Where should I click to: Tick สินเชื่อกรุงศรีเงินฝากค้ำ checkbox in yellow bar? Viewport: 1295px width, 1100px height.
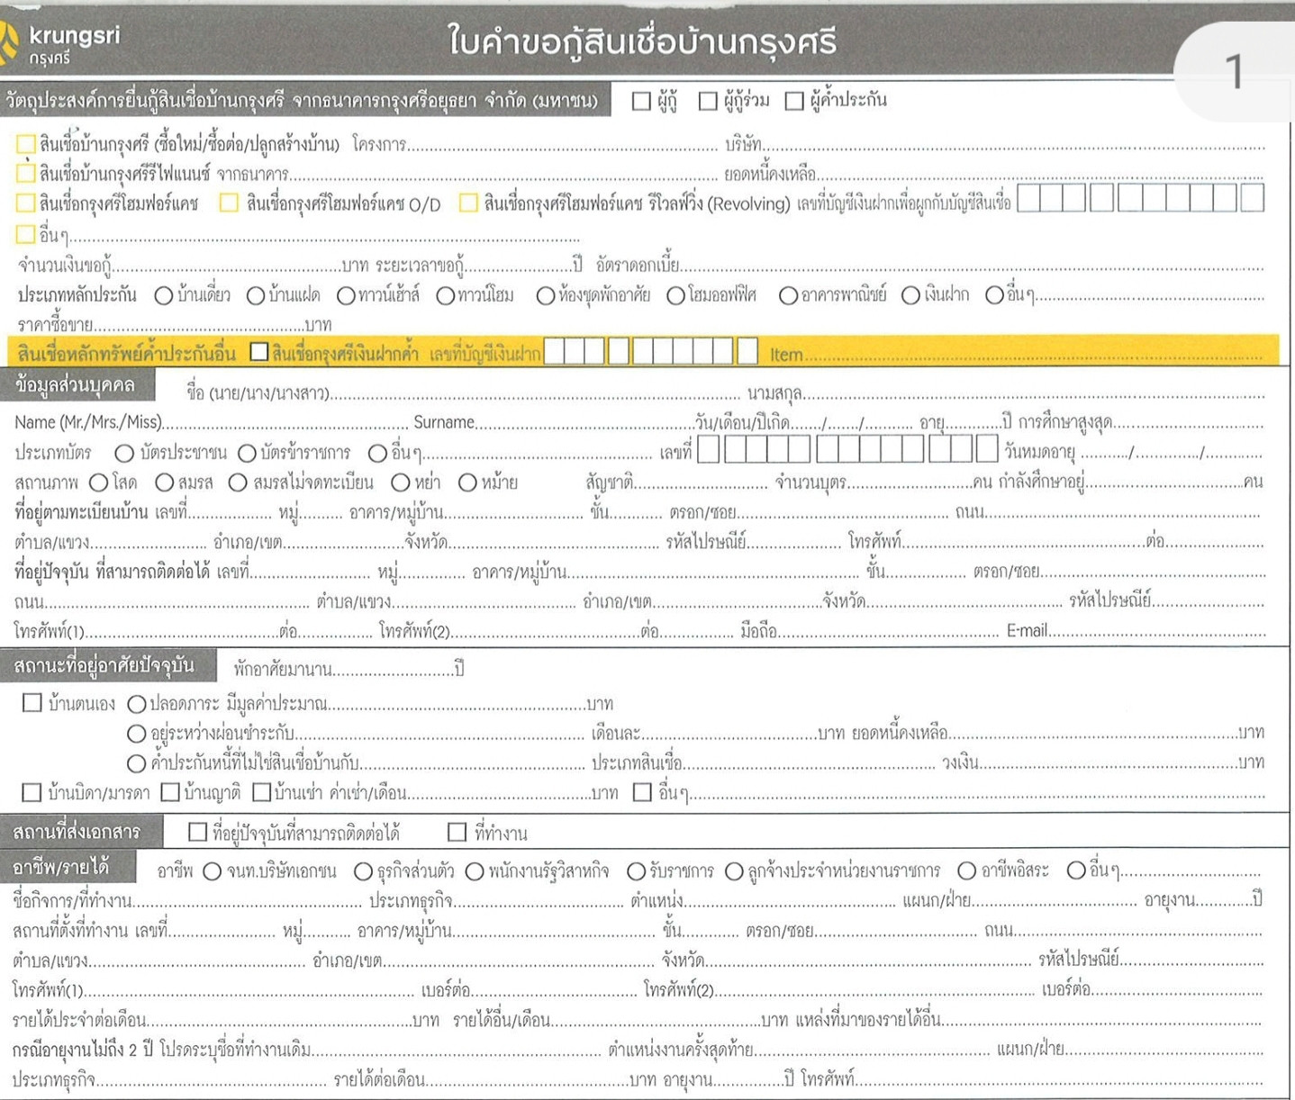tap(259, 352)
